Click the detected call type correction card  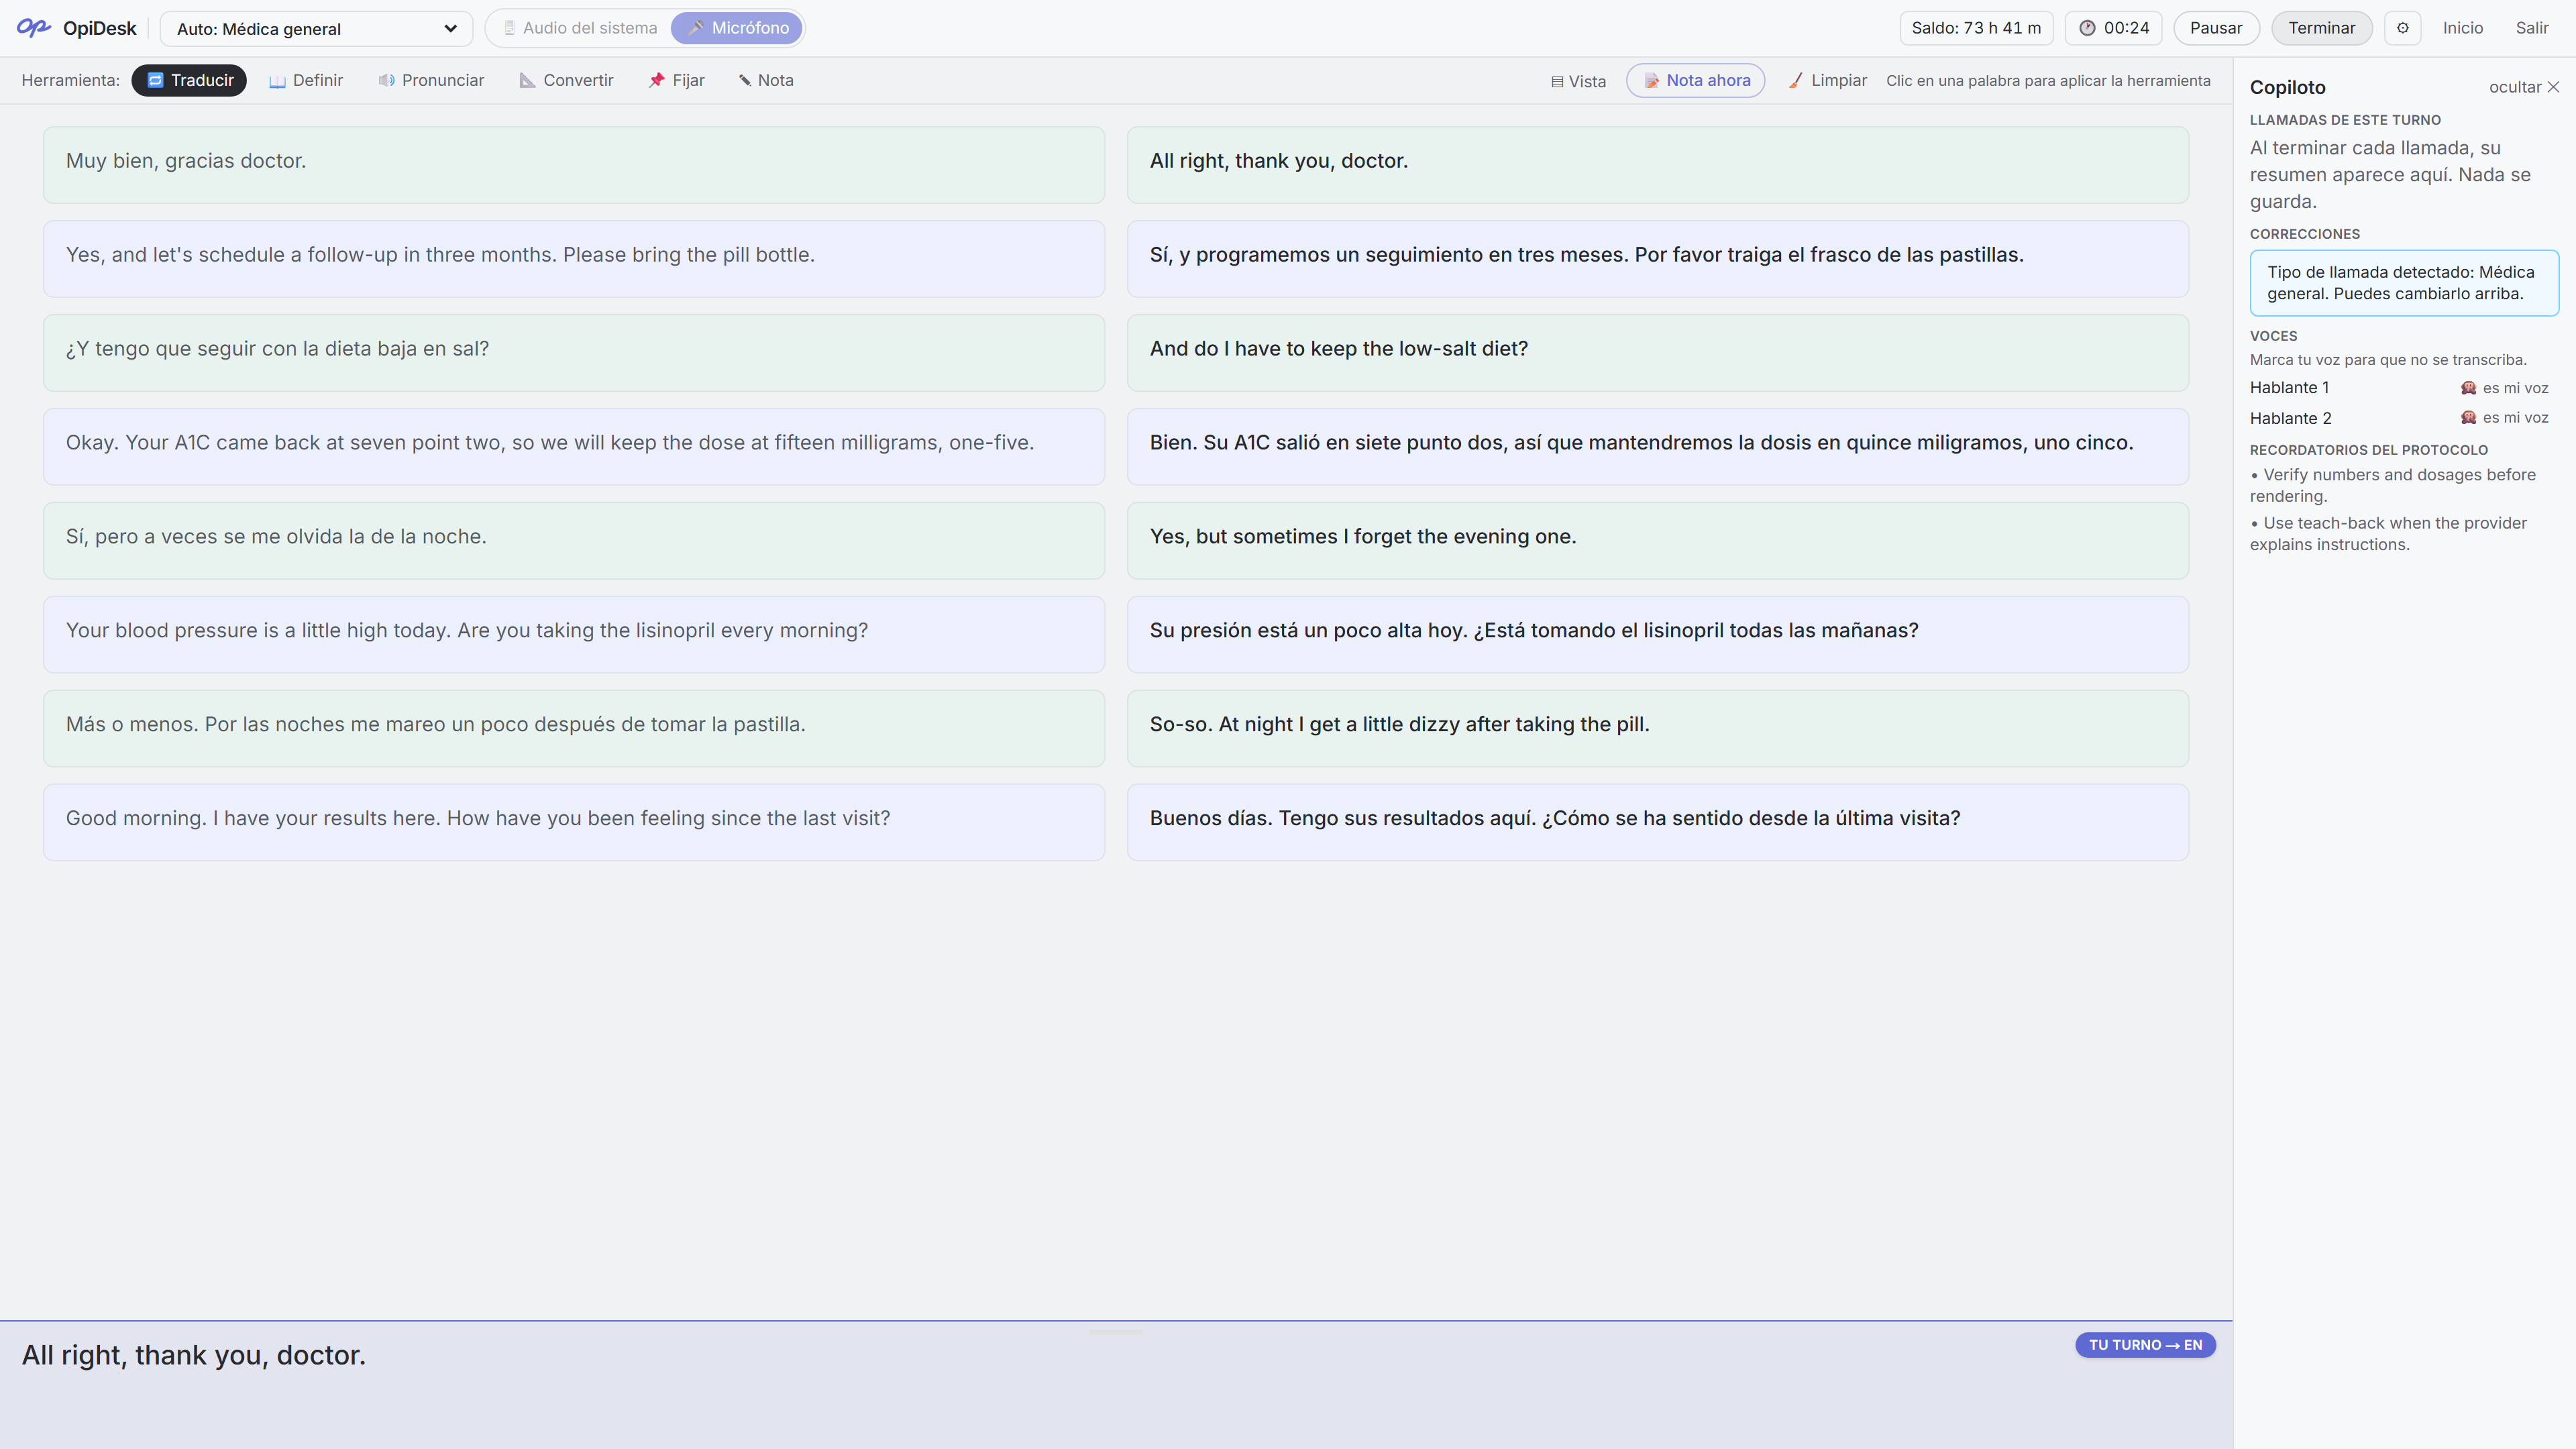click(2404, 283)
